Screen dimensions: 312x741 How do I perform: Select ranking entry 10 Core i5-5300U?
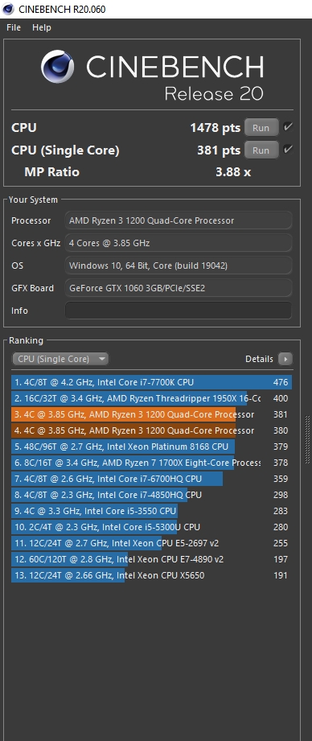151,527
